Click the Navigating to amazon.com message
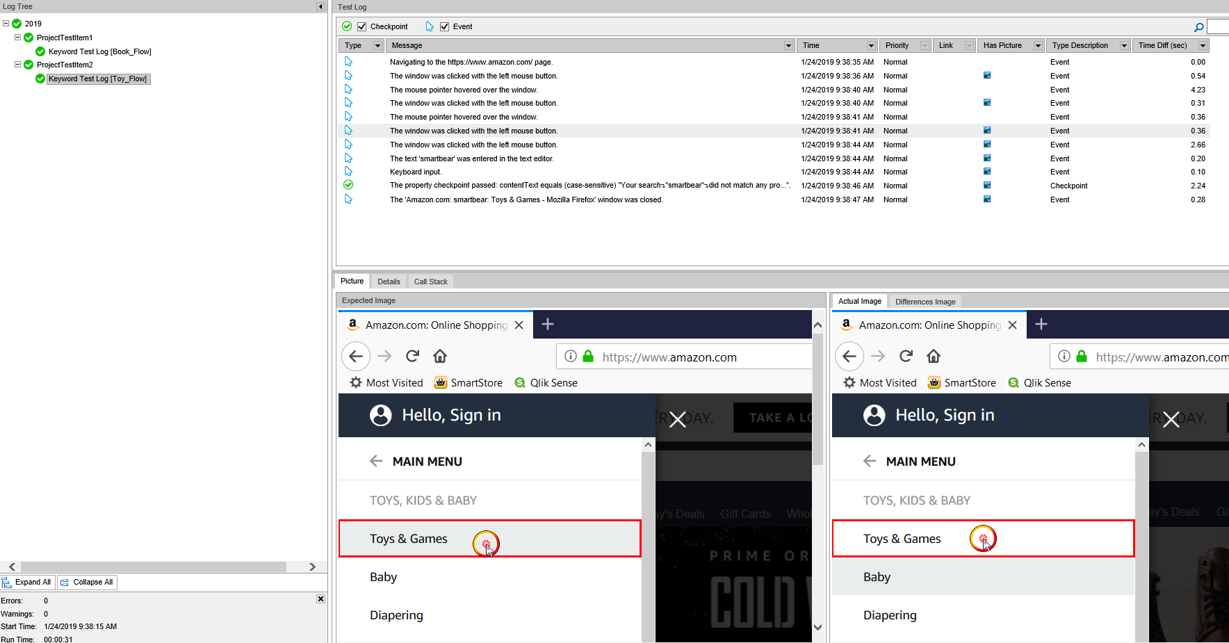The image size is (1229, 643). point(471,62)
